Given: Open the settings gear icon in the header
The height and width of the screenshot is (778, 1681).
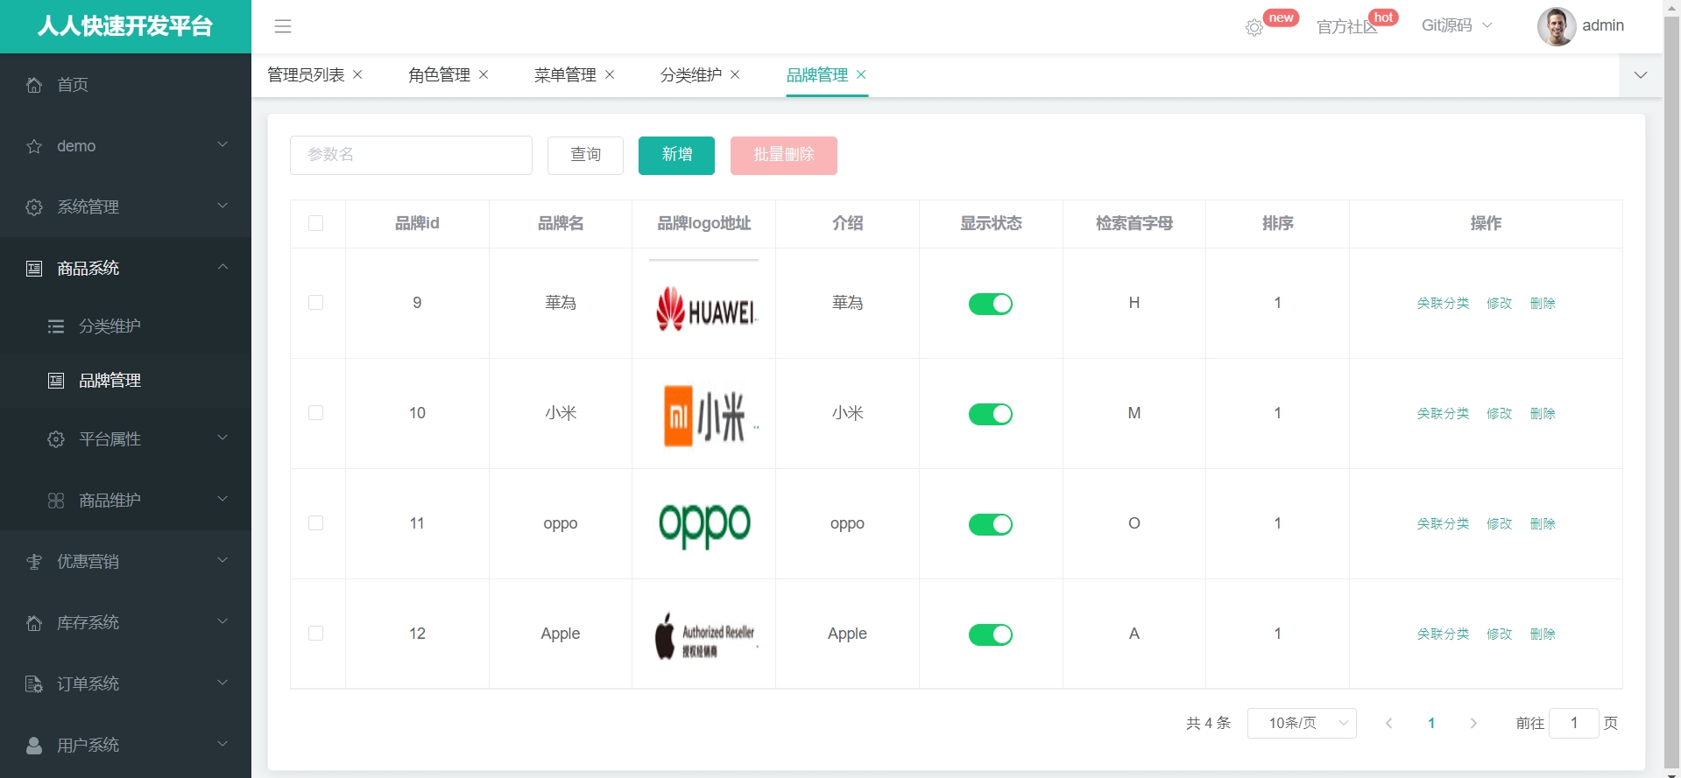Looking at the screenshot, I should (1254, 28).
